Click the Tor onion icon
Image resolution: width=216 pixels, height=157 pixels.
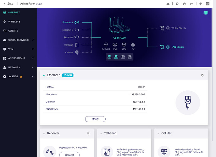click(133, 45)
